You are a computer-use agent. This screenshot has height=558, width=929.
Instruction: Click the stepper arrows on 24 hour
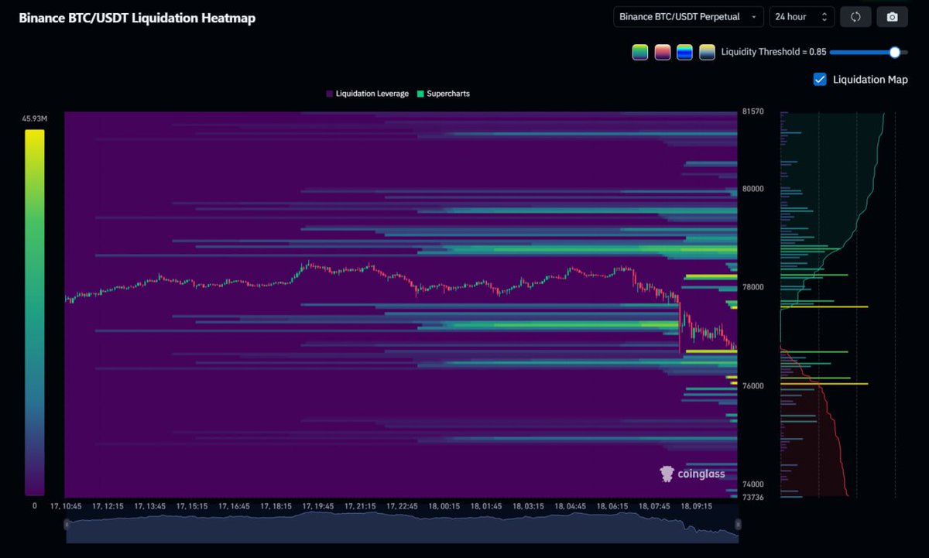(x=824, y=17)
